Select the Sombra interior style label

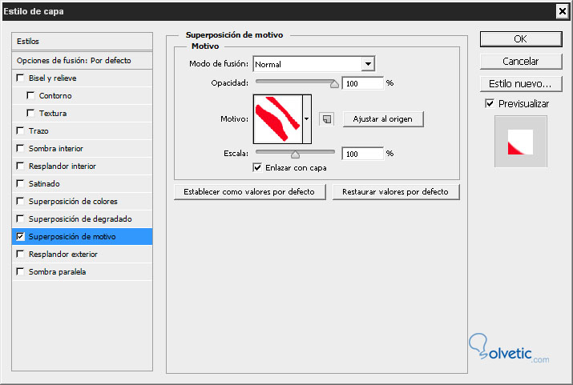click(x=56, y=149)
